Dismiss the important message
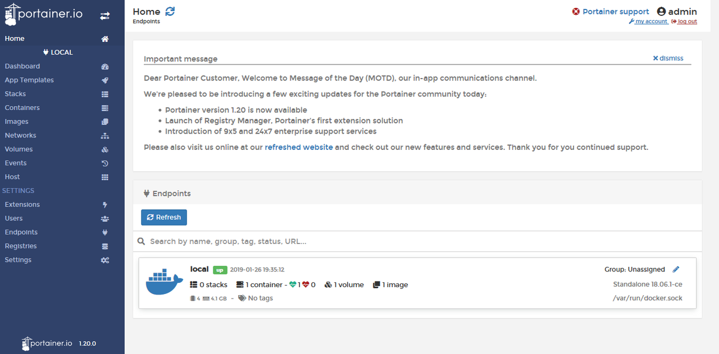 point(668,58)
